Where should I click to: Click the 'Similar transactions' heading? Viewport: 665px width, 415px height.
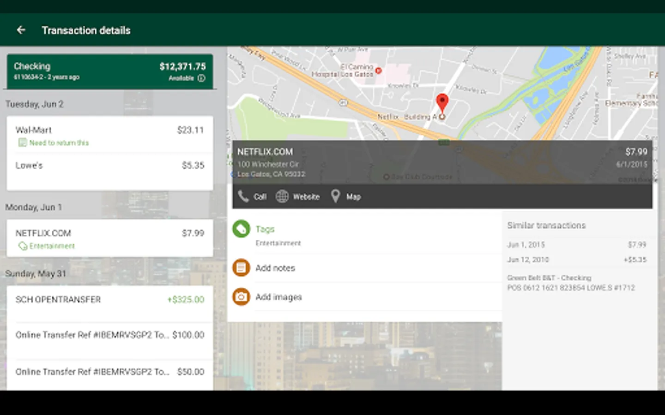point(546,225)
